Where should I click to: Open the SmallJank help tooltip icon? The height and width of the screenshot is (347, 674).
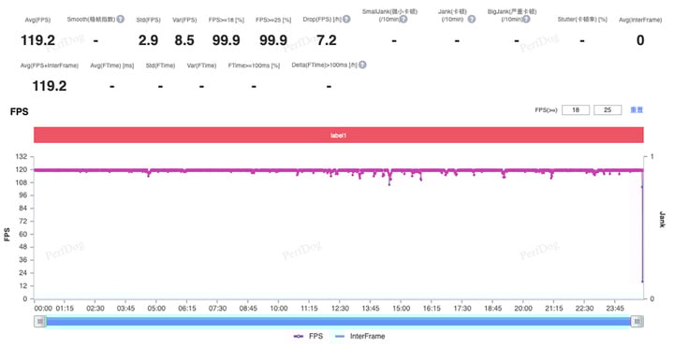[x=403, y=19]
